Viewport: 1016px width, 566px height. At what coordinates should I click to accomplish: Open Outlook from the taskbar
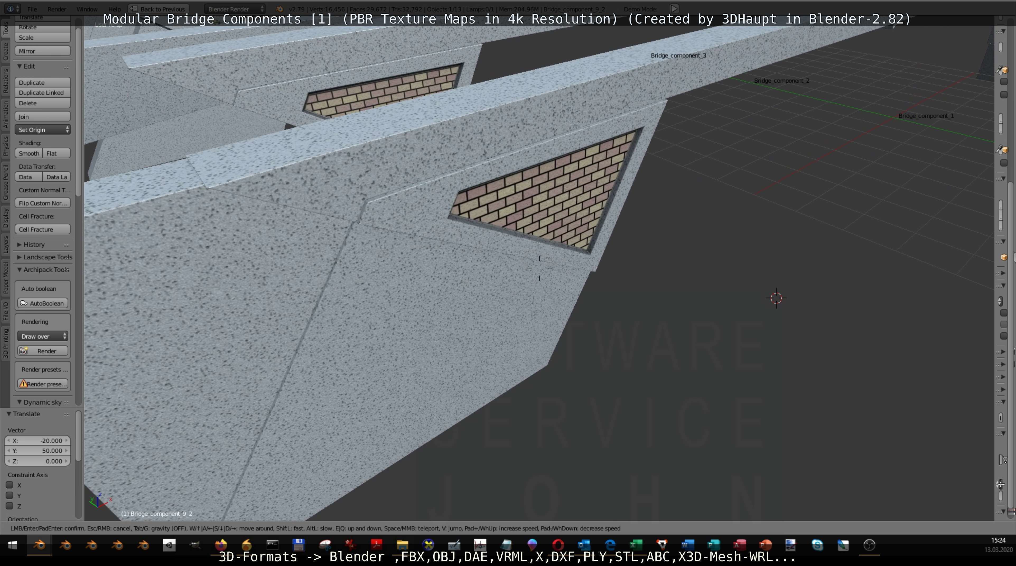(x=584, y=545)
